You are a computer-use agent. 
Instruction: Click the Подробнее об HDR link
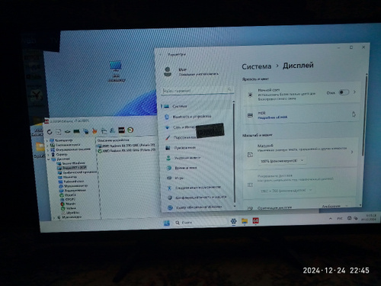tap(273, 117)
